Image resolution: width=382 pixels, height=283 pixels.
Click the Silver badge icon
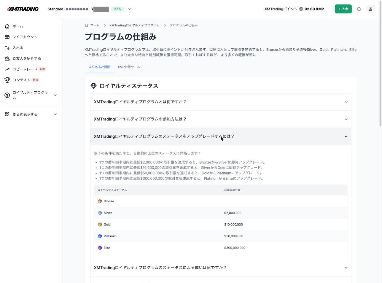coord(100,213)
